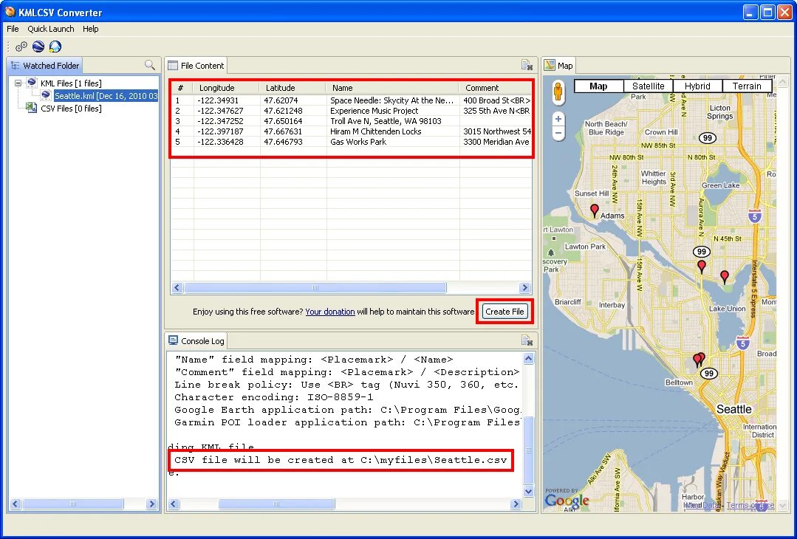Image resolution: width=797 pixels, height=539 pixels.
Task: Click the Console Log clear icon
Action: [x=527, y=340]
